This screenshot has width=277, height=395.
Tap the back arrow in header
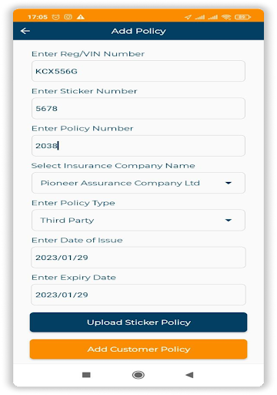[25, 31]
